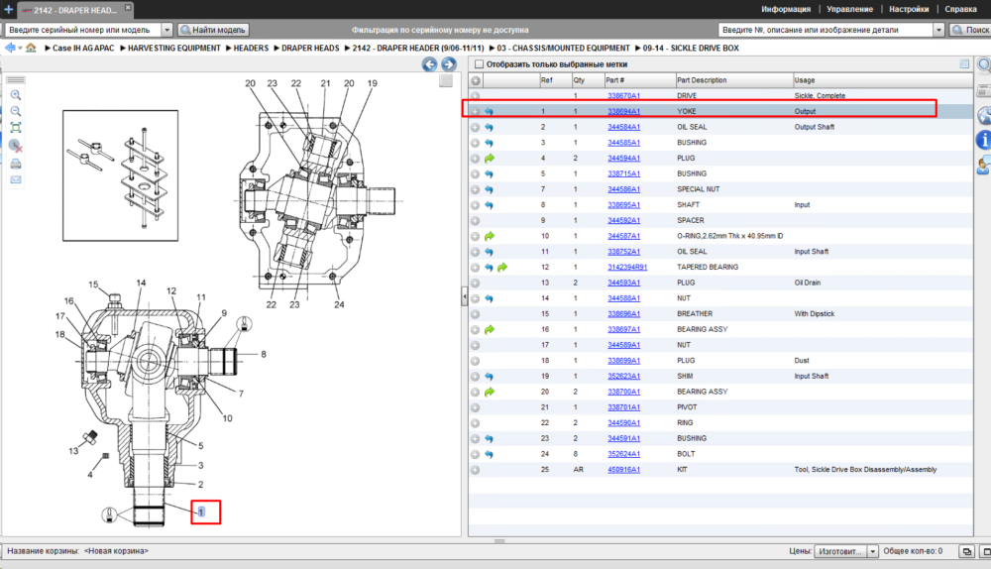
Task: Open blue arrow on BOLT row
Action: point(490,455)
